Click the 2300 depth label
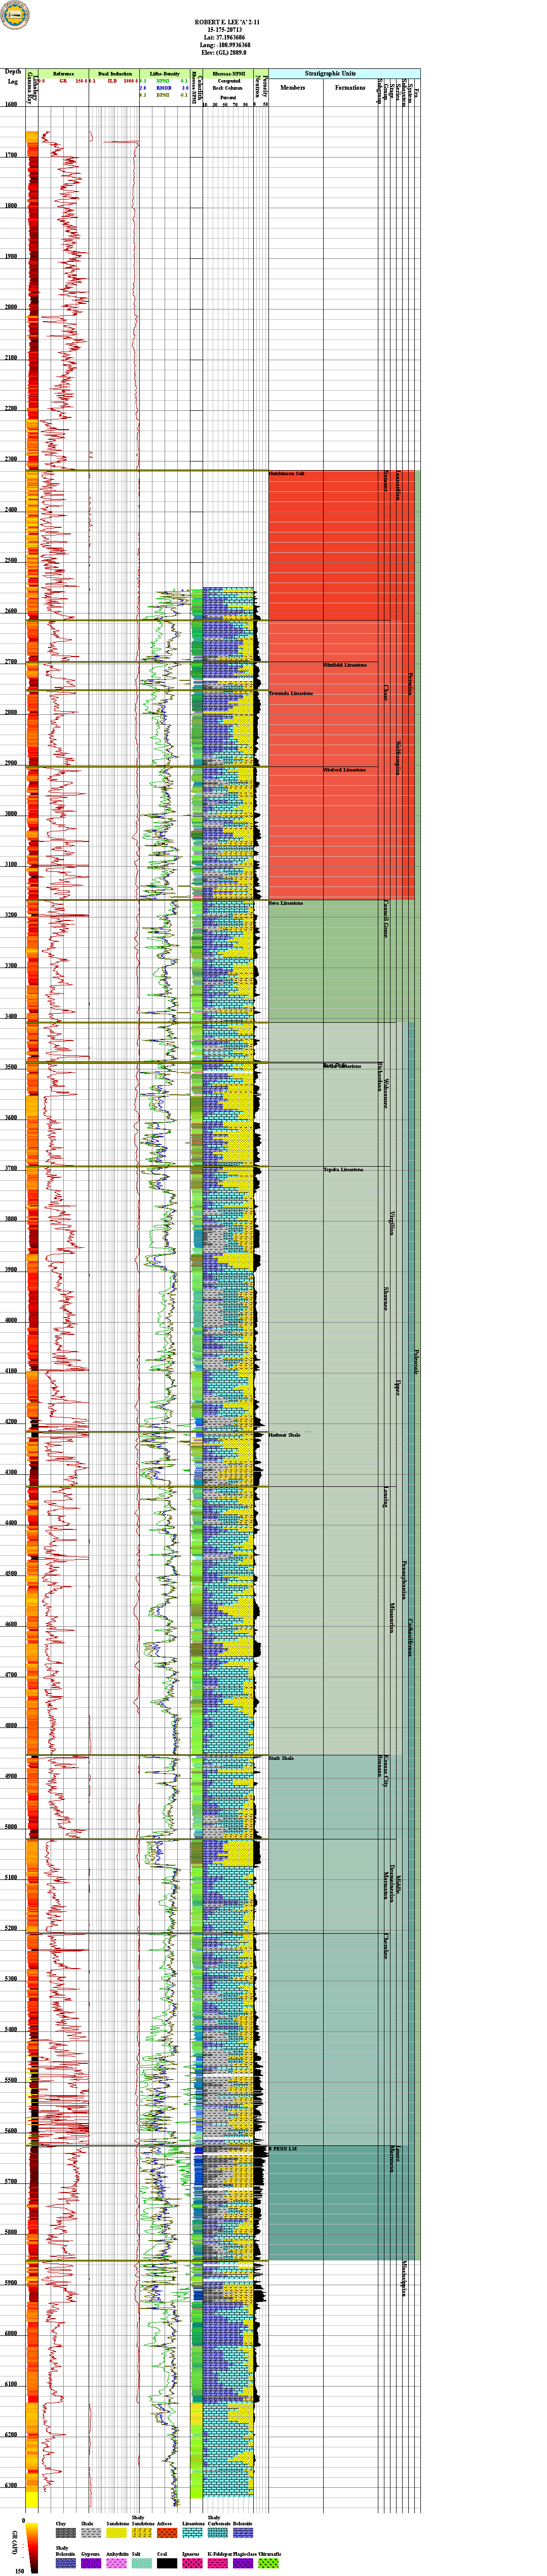This screenshot has width=547, height=2576. click(x=10, y=459)
